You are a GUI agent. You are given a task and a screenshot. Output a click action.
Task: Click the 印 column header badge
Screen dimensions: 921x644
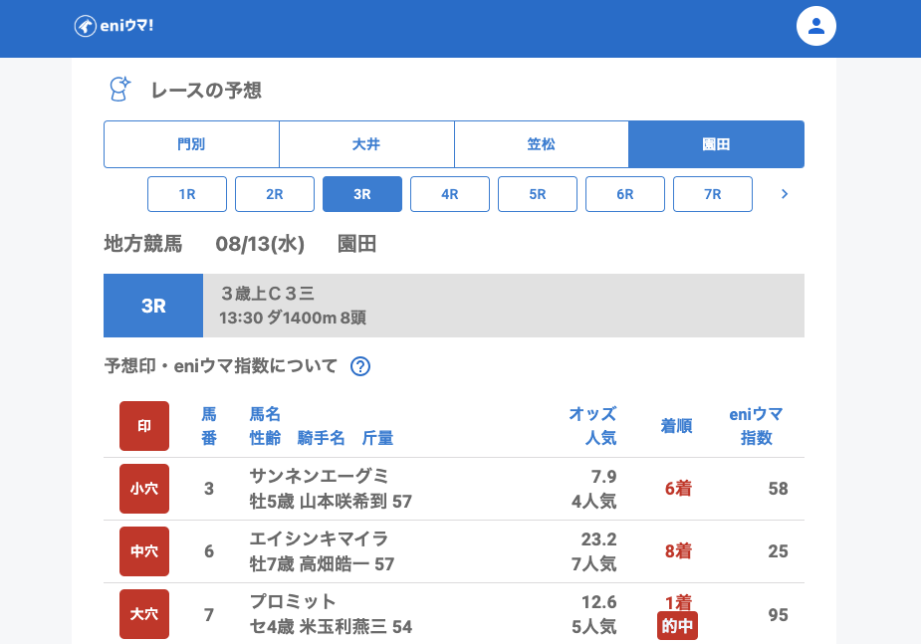click(144, 426)
